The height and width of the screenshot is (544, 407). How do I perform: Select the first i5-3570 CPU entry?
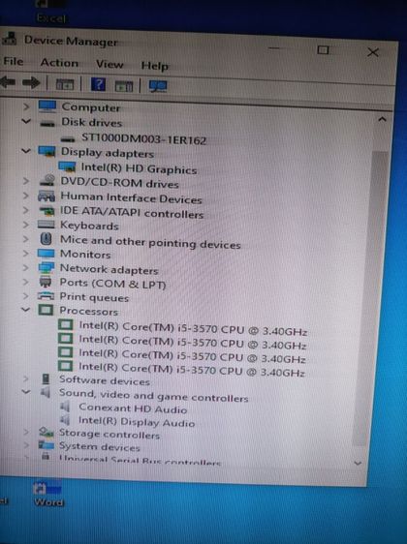point(193,328)
